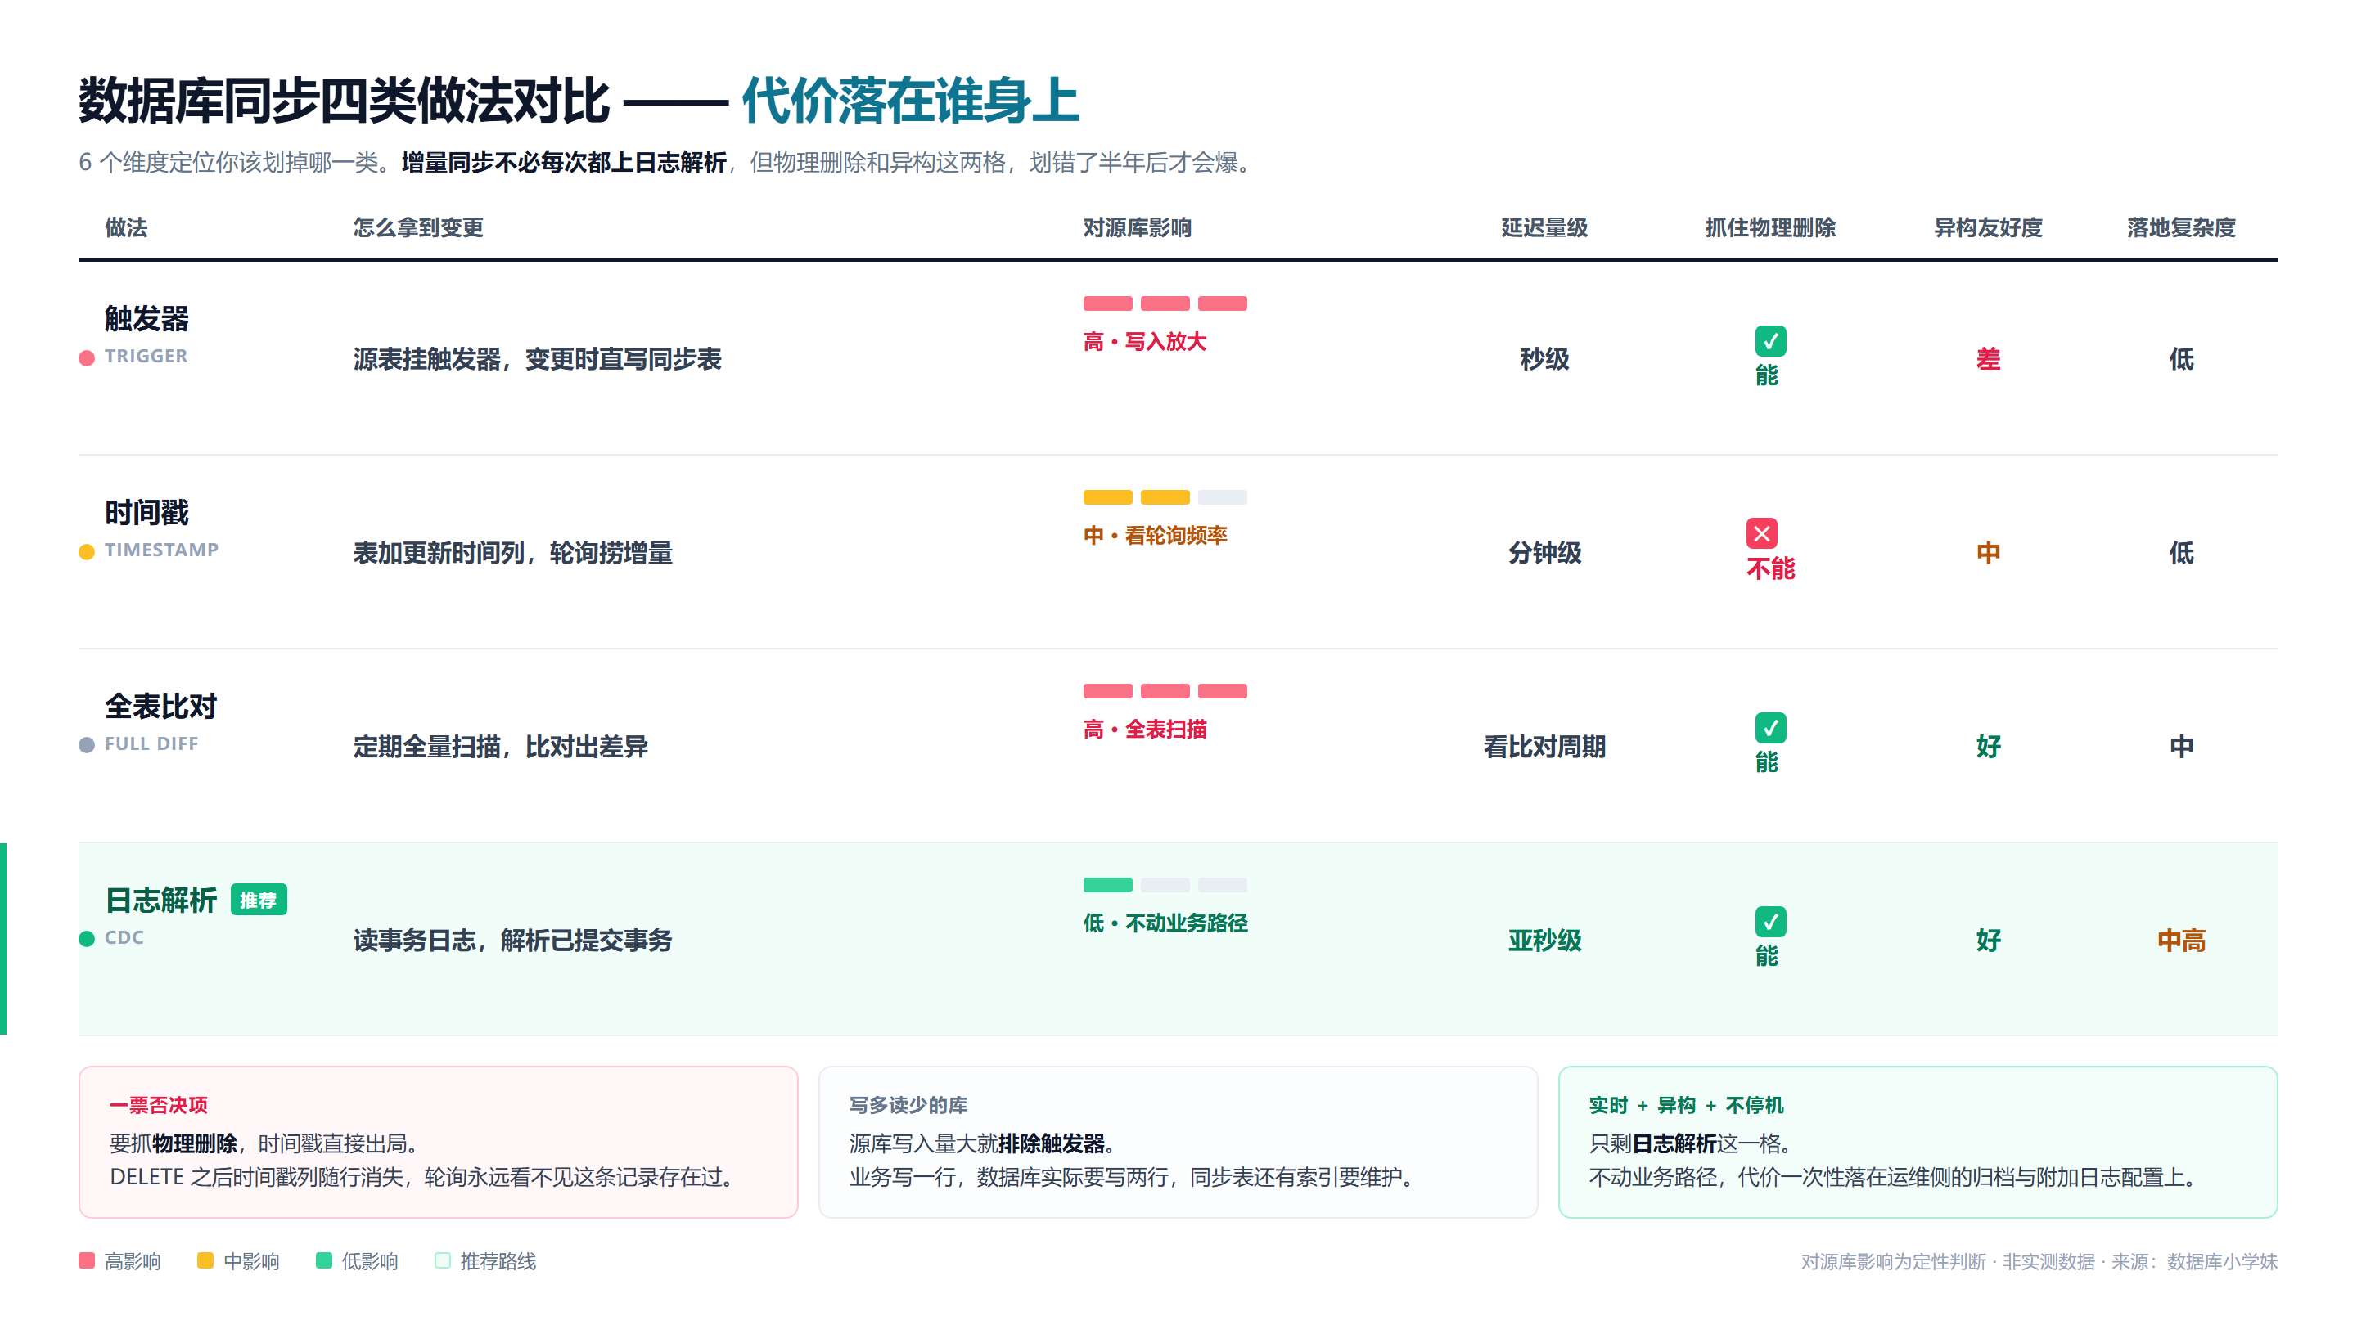
Task: Click the 高影响 red legend swatch
Action: click(x=87, y=1260)
